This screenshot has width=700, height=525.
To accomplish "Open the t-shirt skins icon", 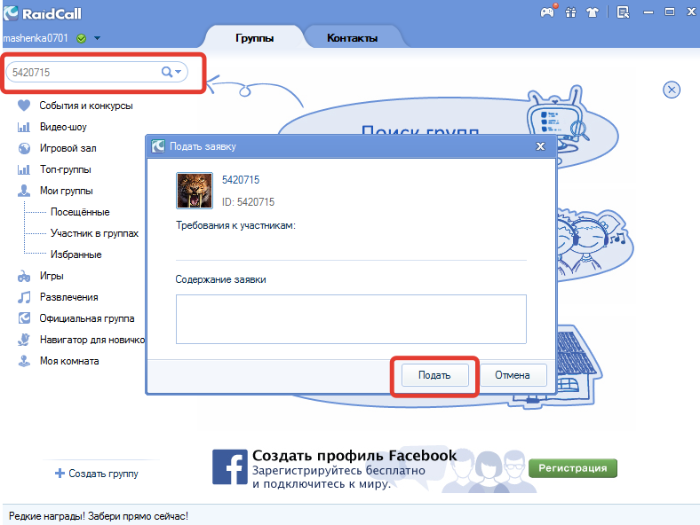I will (593, 12).
